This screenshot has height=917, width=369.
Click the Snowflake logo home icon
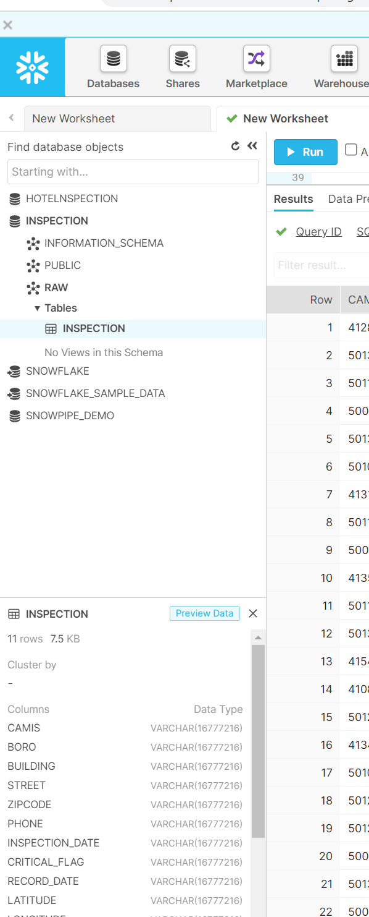tap(32, 67)
